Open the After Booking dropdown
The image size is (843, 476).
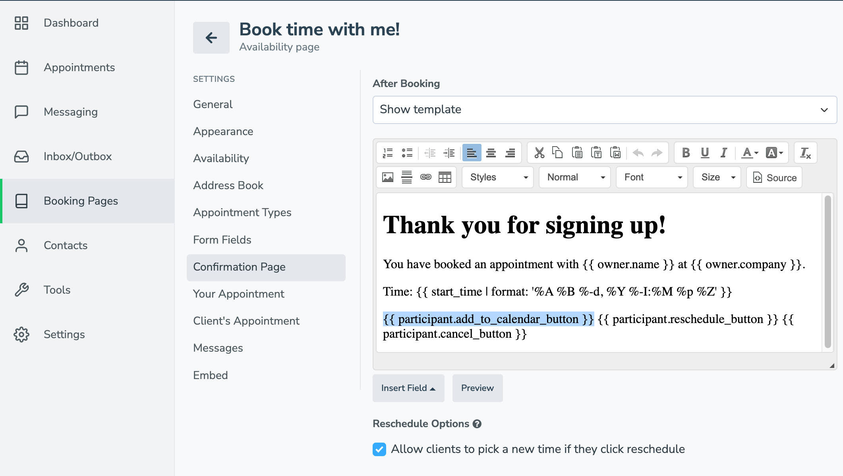click(604, 110)
